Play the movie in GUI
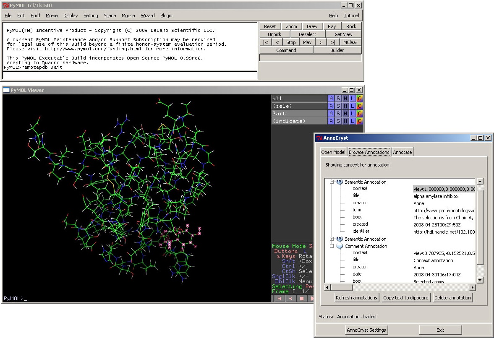494x338 pixels. 307,42
